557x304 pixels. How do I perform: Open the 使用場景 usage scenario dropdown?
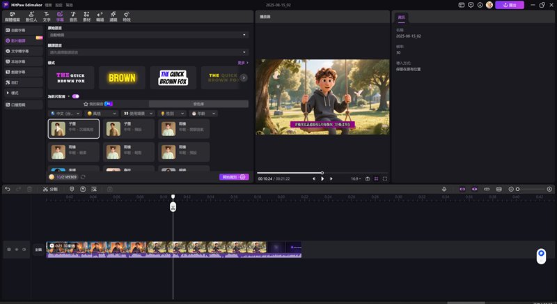(x=138, y=114)
